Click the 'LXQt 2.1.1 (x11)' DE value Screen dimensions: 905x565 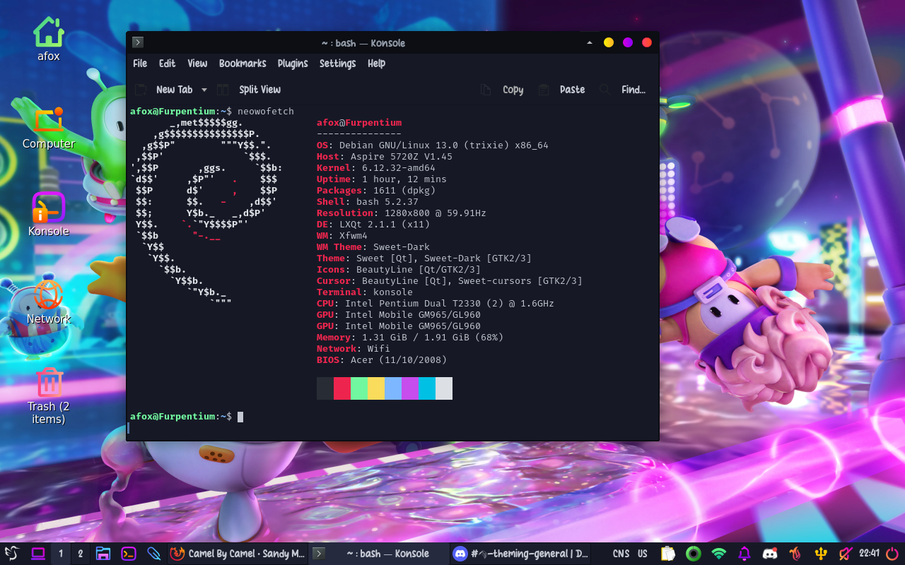click(x=385, y=225)
